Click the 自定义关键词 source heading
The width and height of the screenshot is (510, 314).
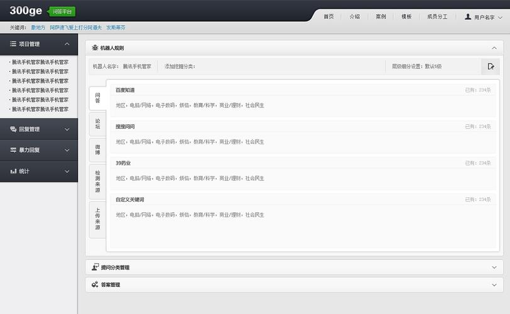(130, 200)
